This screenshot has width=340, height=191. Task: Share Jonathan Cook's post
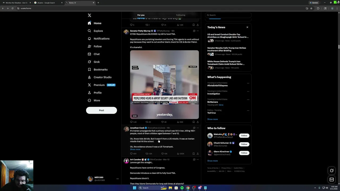coord(198,154)
